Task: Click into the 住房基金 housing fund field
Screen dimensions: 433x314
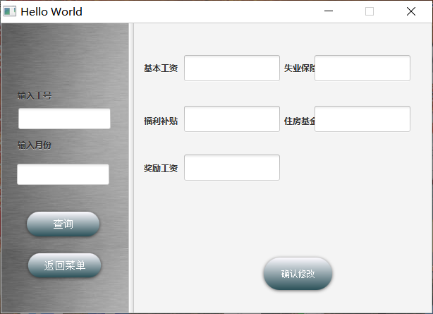Action: (x=362, y=119)
